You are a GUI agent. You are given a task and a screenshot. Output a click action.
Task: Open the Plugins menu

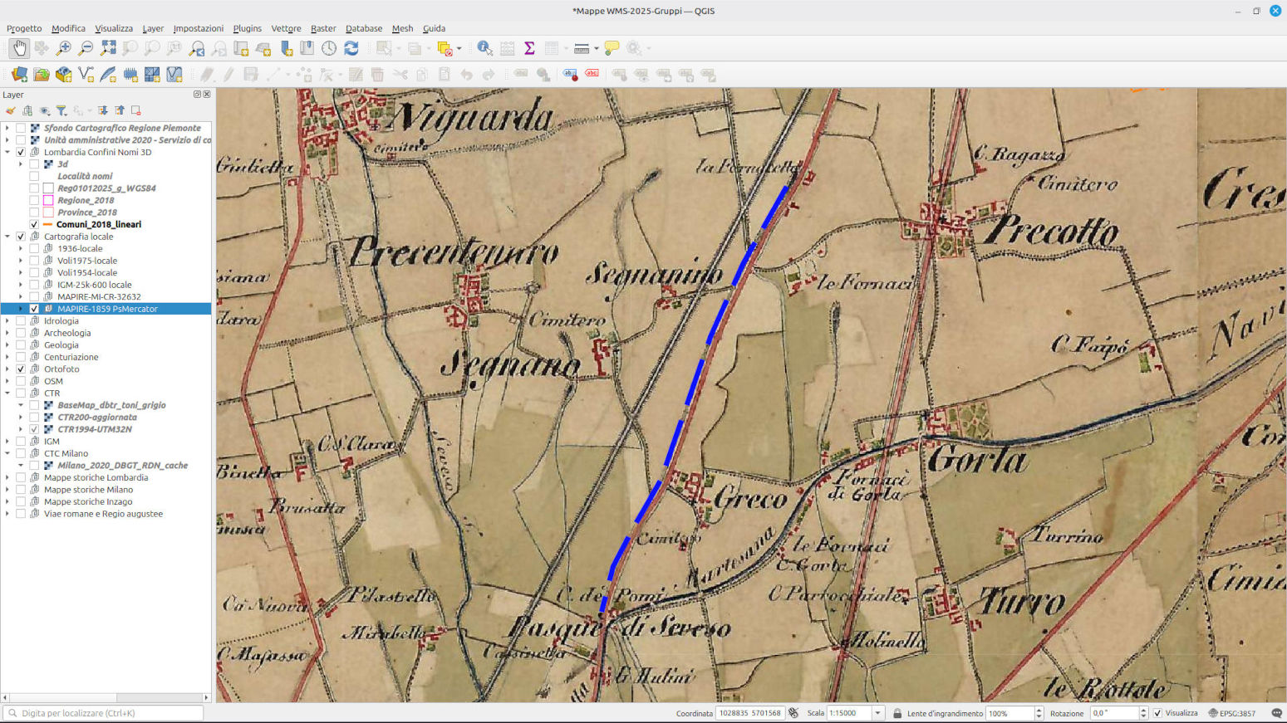click(247, 28)
